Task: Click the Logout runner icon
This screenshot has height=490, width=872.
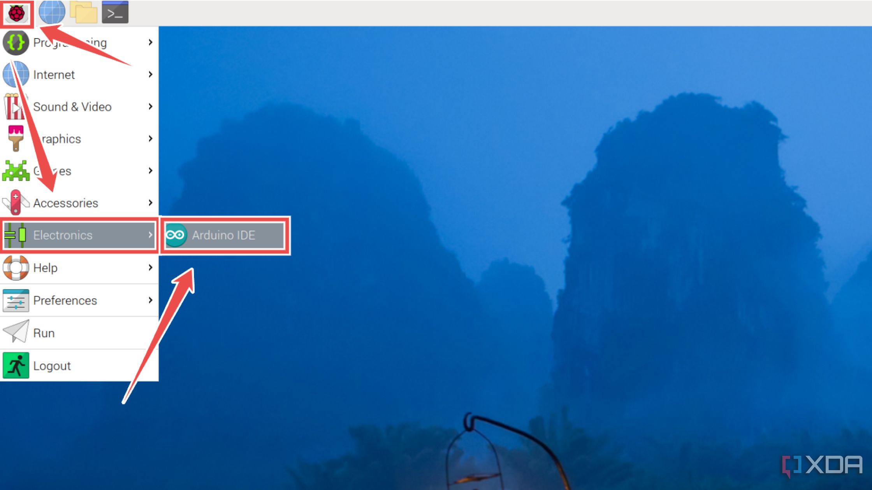Action: point(16,365)
